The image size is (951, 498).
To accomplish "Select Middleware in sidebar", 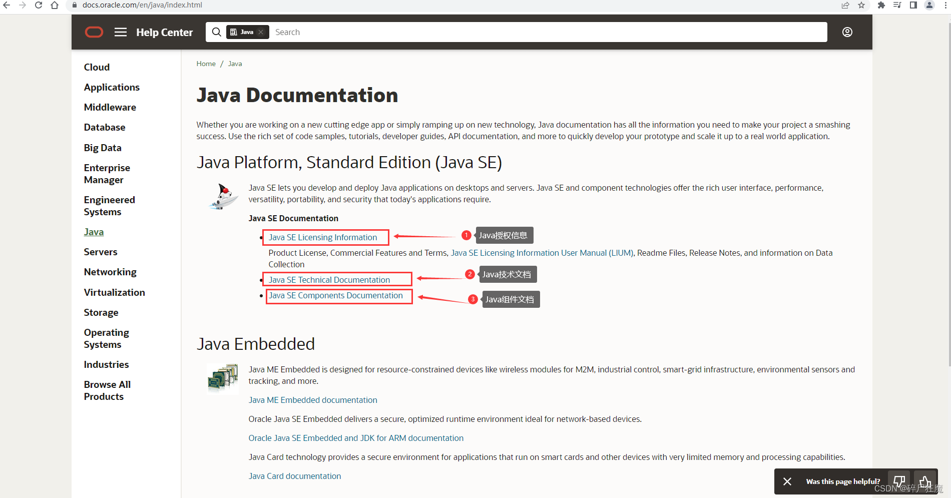I will (x=110, y=107).
